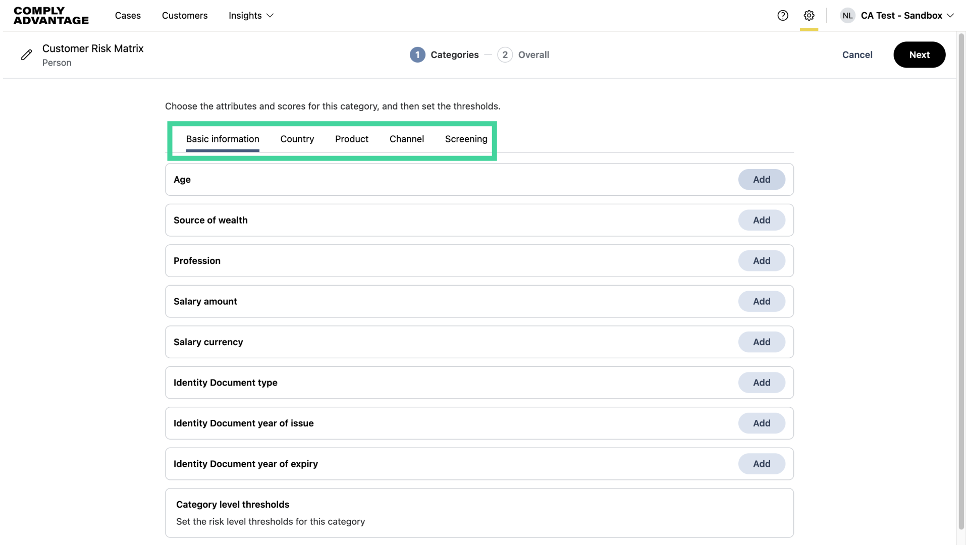Click the NL user avatar
The width and height of the screenshot is (969, 545).
point(847,16)
